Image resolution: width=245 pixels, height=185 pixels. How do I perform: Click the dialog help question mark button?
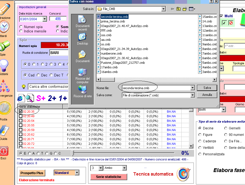pyautogui.click(x=211, y=1)
